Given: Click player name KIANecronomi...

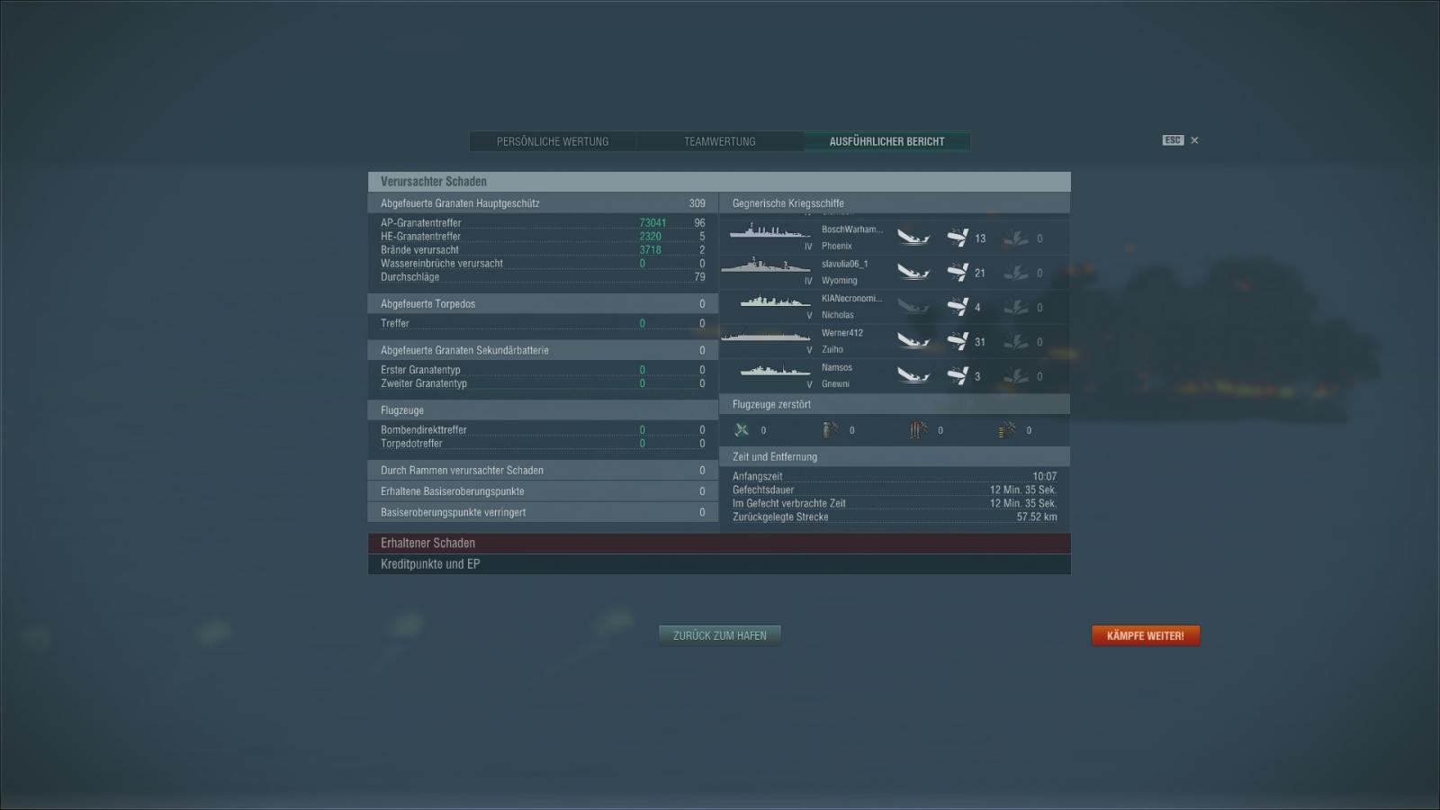Looking at the screenshot, I should tap(851, 298).
